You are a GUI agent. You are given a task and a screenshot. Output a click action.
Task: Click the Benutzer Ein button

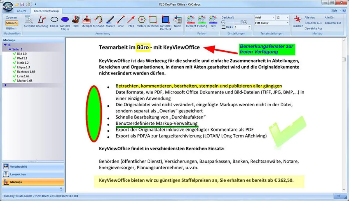coord(333,23)
